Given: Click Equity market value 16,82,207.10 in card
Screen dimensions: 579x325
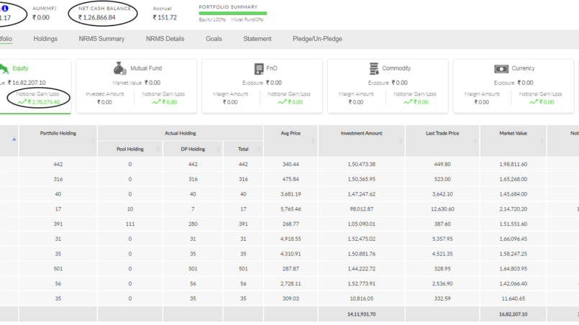Looking at the screenshot, I should tap(27, 83).
